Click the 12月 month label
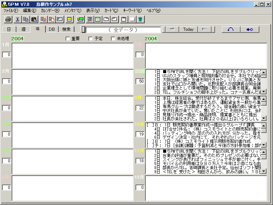Viewport: 273px width, 205px height. (x=139, y=177)
